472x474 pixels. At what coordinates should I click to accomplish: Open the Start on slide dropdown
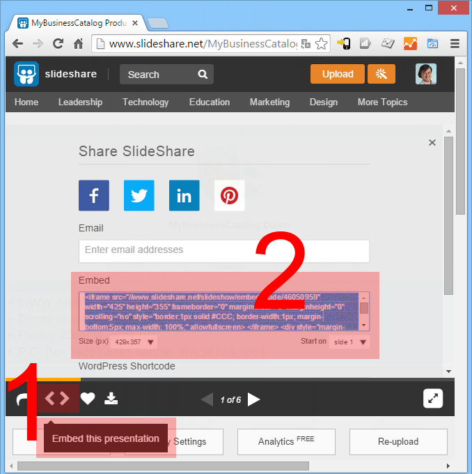click(349, 342)
